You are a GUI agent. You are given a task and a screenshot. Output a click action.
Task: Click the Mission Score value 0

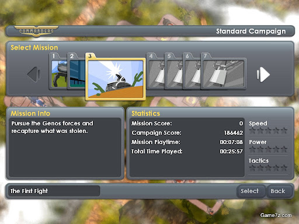[241, 124]
